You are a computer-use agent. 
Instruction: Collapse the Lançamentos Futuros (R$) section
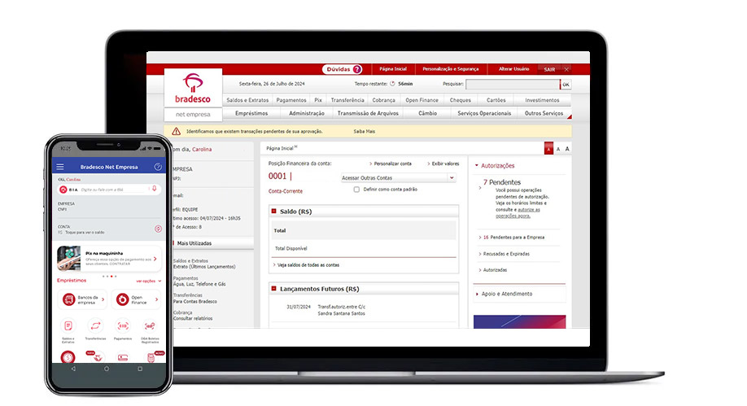pos(273,289)
